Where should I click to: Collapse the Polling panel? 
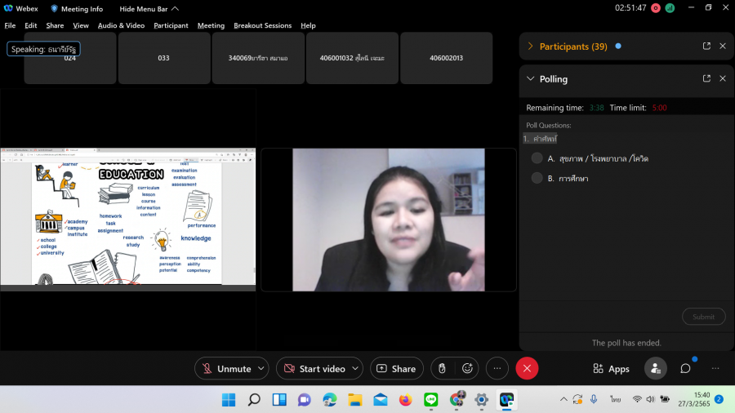(531, 79)
